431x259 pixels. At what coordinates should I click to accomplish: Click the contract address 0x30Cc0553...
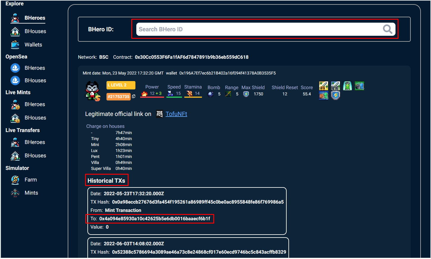pyautogui.click(x=191, y=57)
